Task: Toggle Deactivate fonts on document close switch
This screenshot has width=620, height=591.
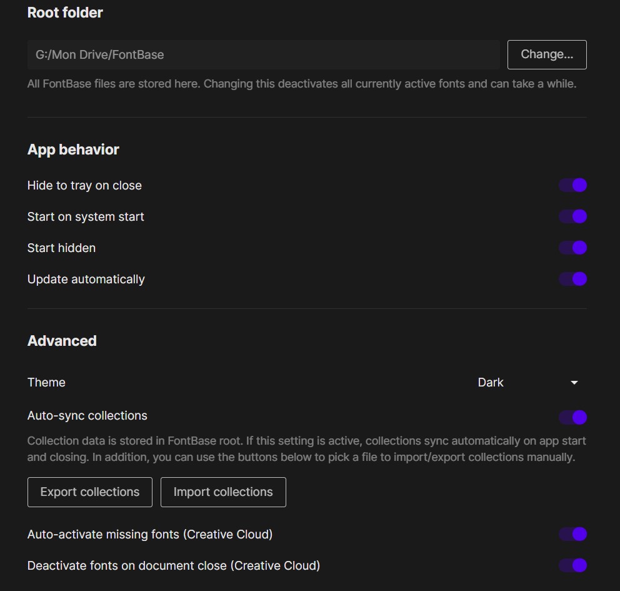Action: coord(572,565)
